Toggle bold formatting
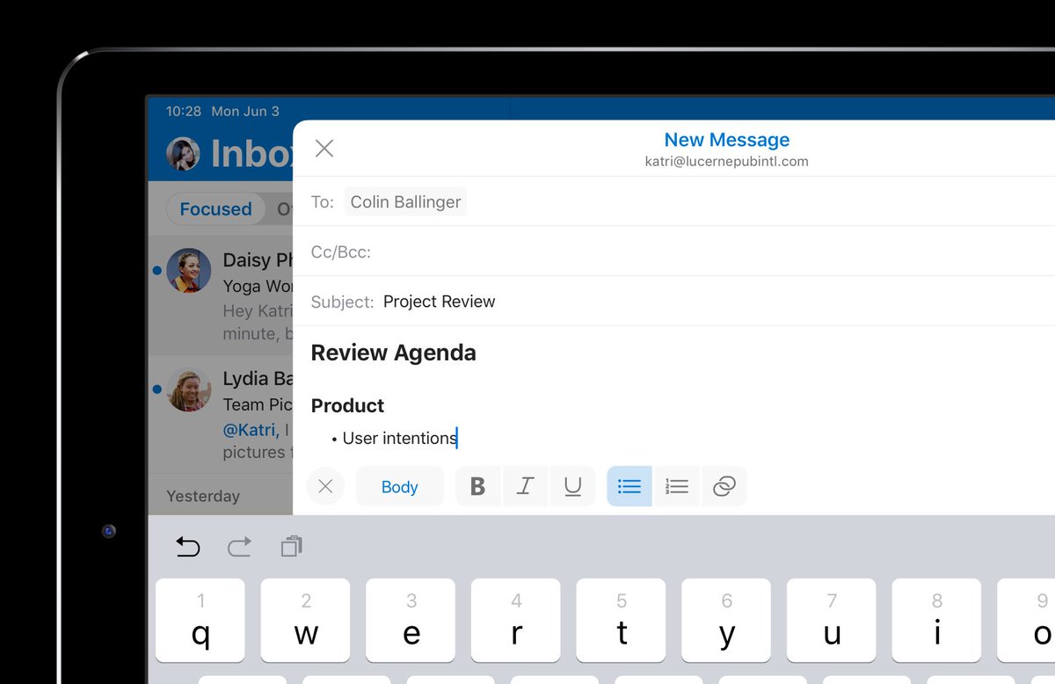 click(x=478, y=486)
